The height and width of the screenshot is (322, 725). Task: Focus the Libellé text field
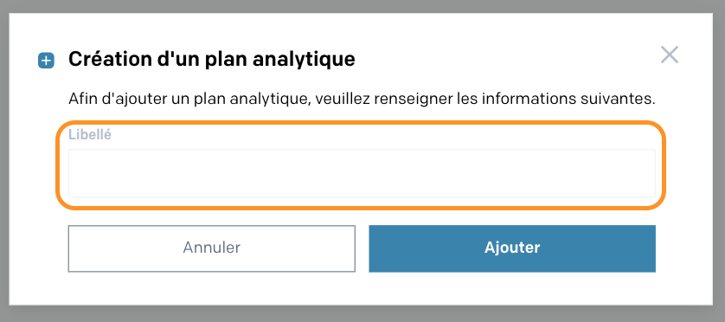pyautogui.click(x=362, y=173)
